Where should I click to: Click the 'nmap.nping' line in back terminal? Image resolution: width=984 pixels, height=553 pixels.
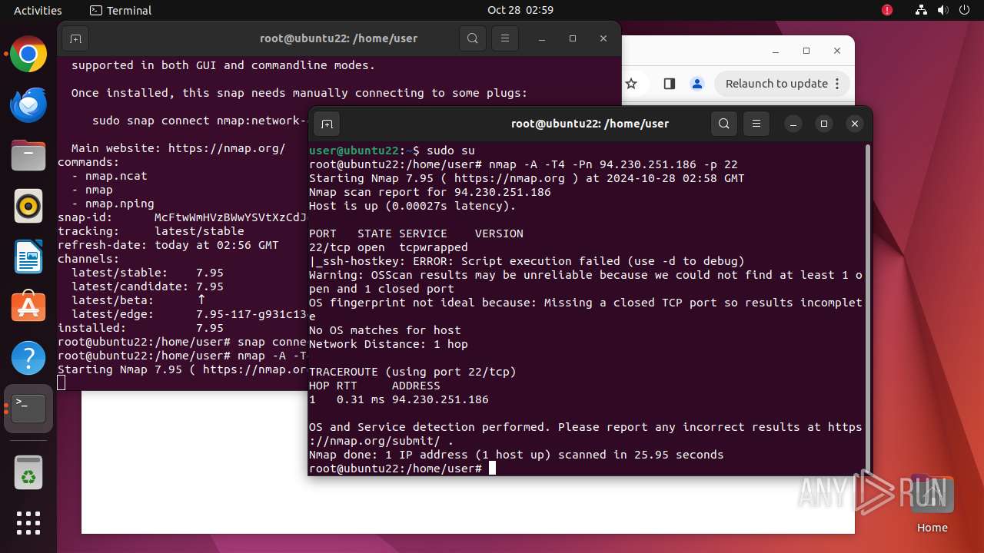113,204
